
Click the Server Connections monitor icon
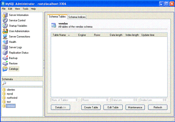click(5, 36)
